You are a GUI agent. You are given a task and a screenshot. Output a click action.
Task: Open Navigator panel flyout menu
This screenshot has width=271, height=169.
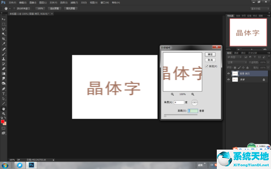[269, 16]
